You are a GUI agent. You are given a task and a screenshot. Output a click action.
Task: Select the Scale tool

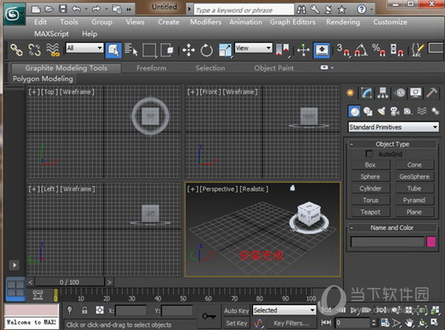click(x=226, y=50)
